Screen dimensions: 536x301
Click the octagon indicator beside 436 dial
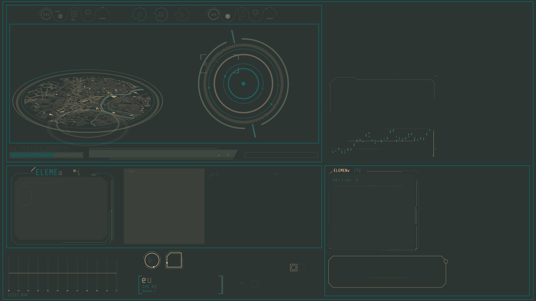[228, 16]
